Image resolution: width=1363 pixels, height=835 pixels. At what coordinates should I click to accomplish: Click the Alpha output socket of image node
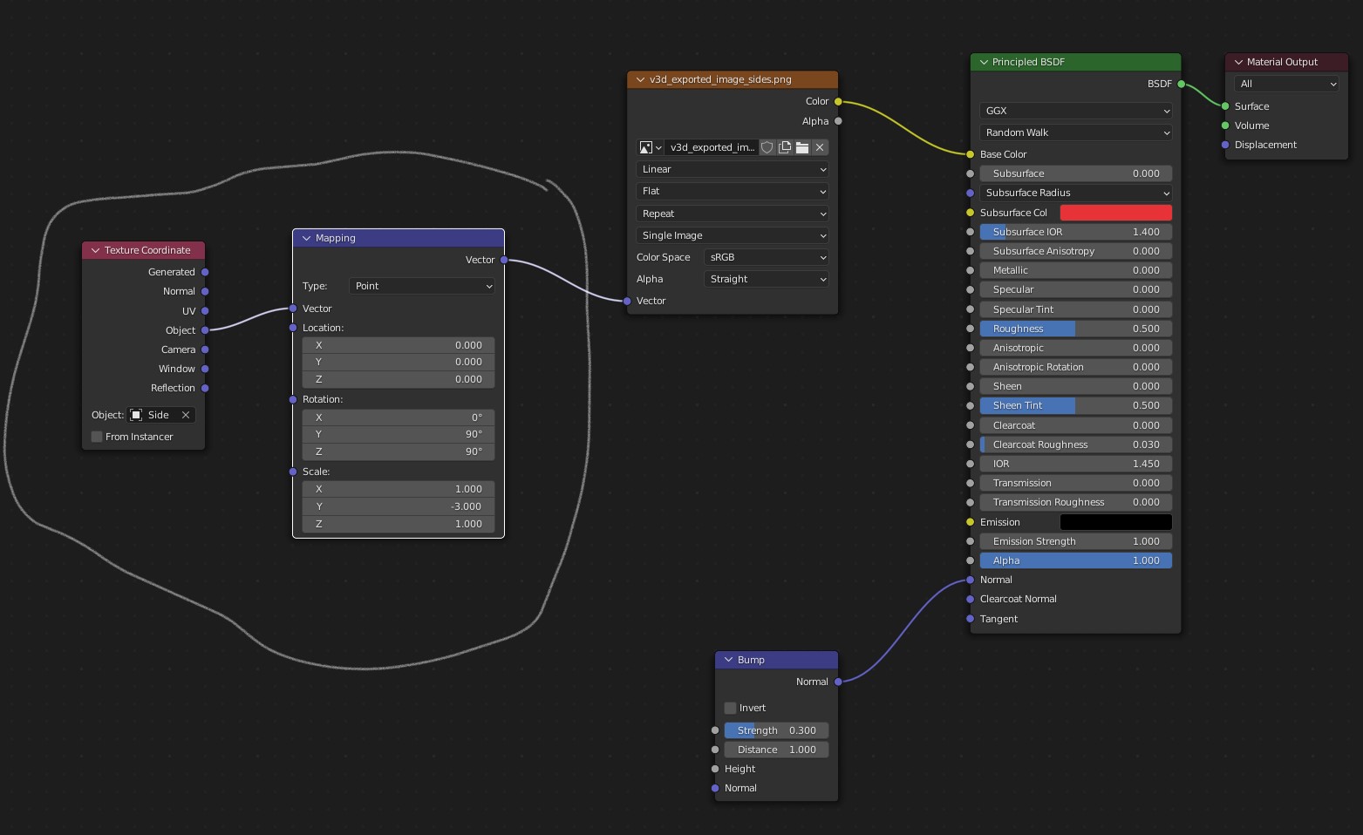point(838,121)
